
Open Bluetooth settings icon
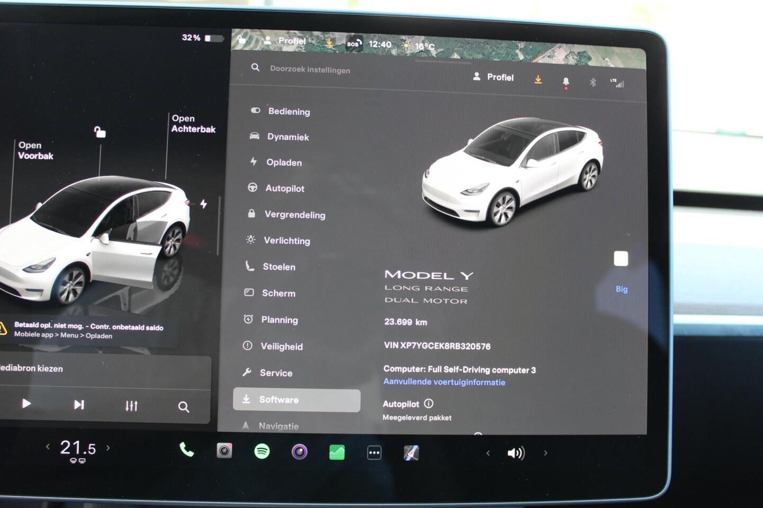[593, 83]
